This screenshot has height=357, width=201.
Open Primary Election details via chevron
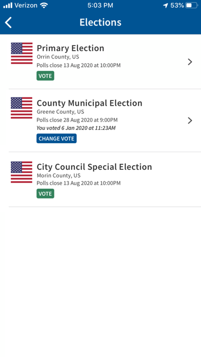tap(190, 62)
